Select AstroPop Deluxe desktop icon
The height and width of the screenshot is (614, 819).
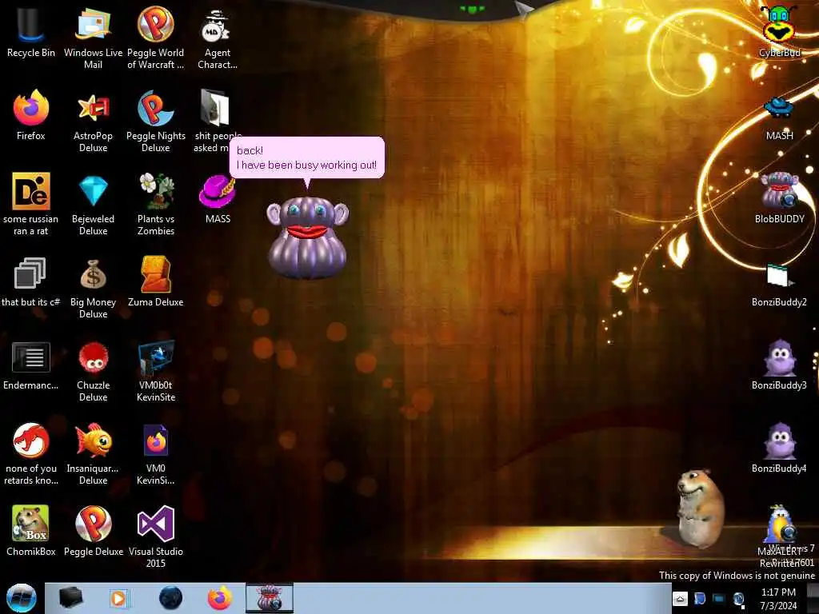93,122
